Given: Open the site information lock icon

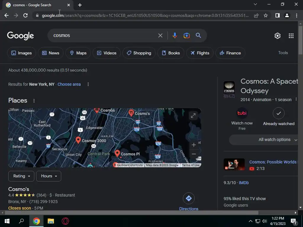Looking at the screenshot, I should click(x=37, y=15).
